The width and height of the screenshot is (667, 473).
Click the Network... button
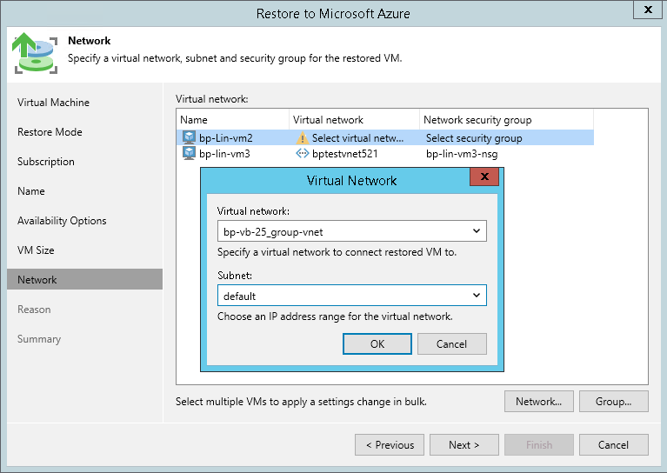pyautogui.click(x=538, y=402)
